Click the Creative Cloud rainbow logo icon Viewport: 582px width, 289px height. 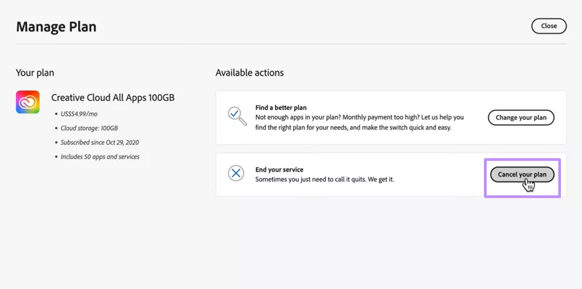[28, 102]
